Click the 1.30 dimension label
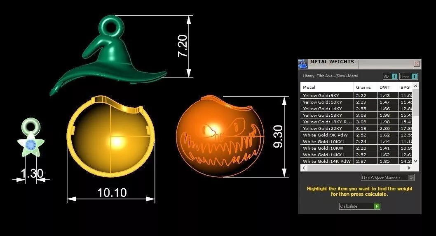This screenshot has width=436, height=236. (x=32, y=174)
